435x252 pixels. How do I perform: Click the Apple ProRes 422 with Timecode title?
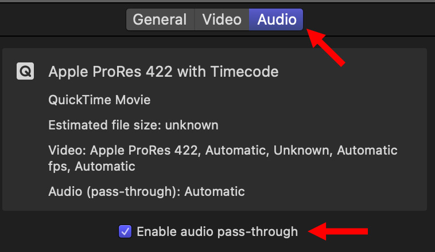164,72
